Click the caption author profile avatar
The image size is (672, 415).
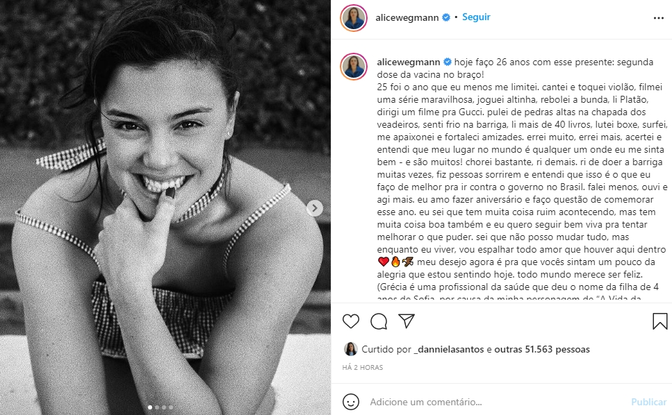point(353,66)
